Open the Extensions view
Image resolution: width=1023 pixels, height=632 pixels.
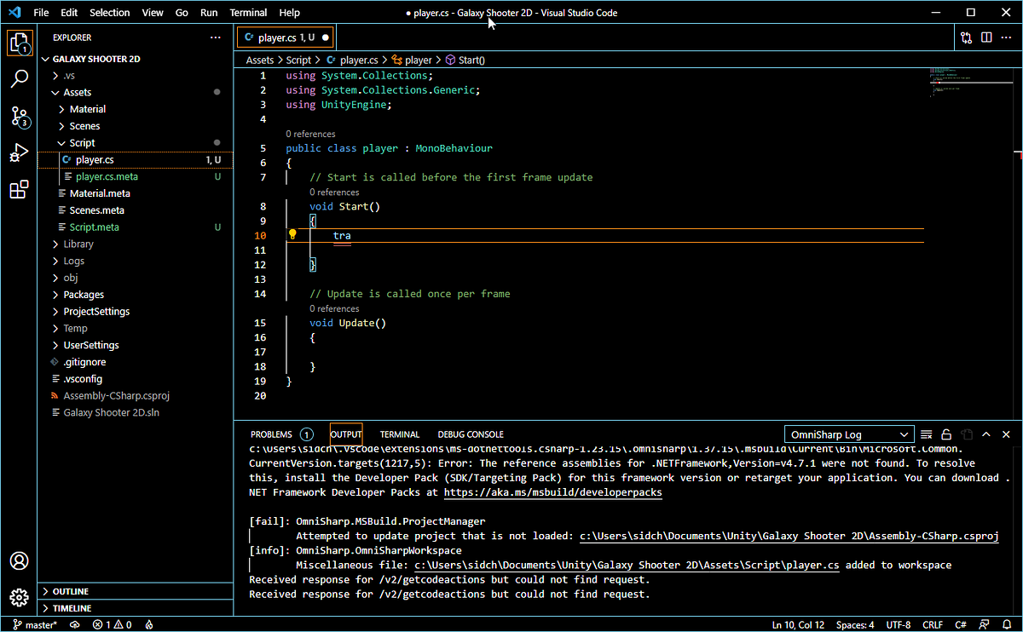pos(20,189)
